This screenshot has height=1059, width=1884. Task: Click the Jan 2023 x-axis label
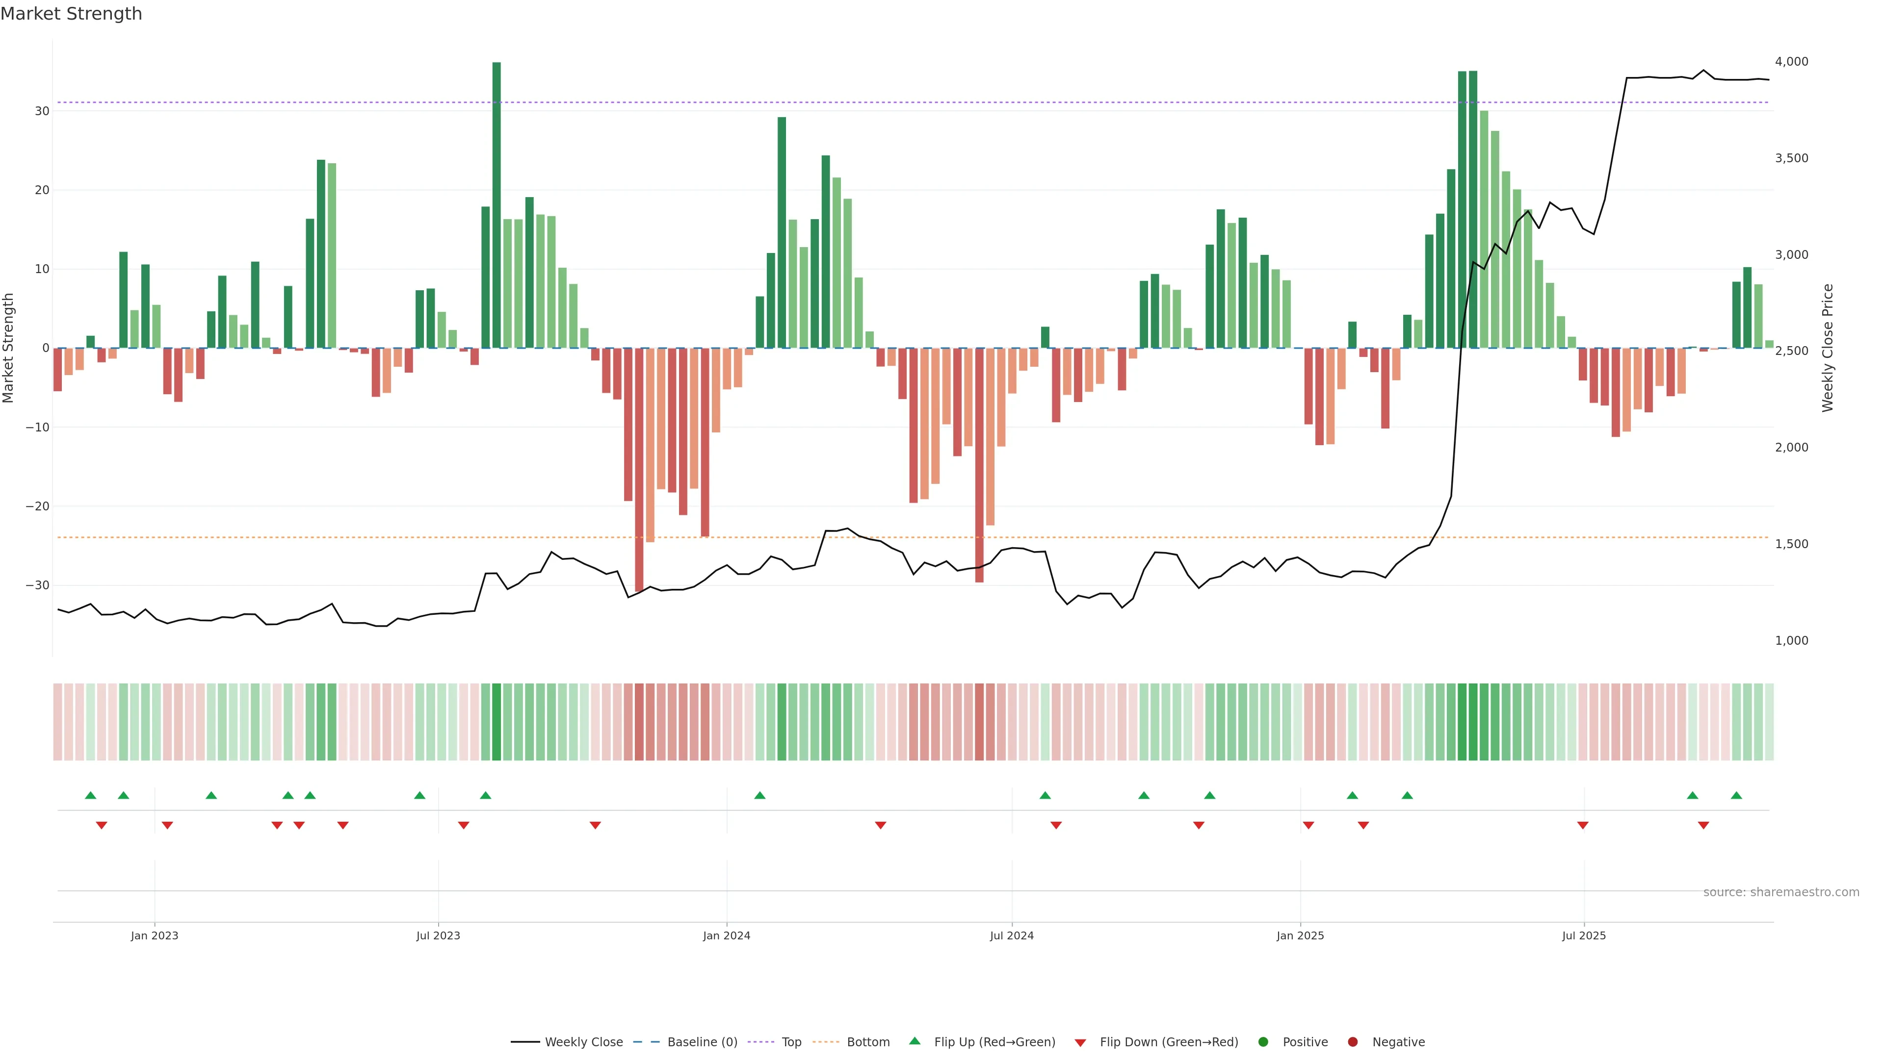155,935
